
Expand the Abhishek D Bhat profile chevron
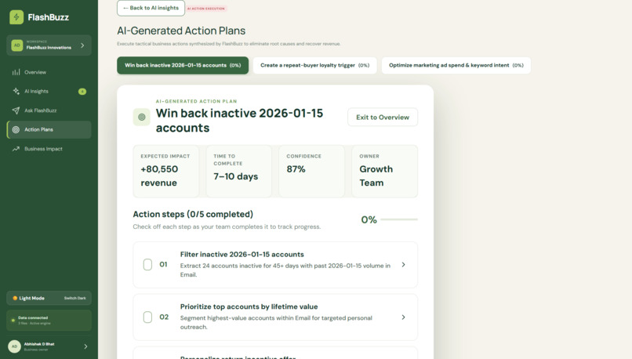85,346
